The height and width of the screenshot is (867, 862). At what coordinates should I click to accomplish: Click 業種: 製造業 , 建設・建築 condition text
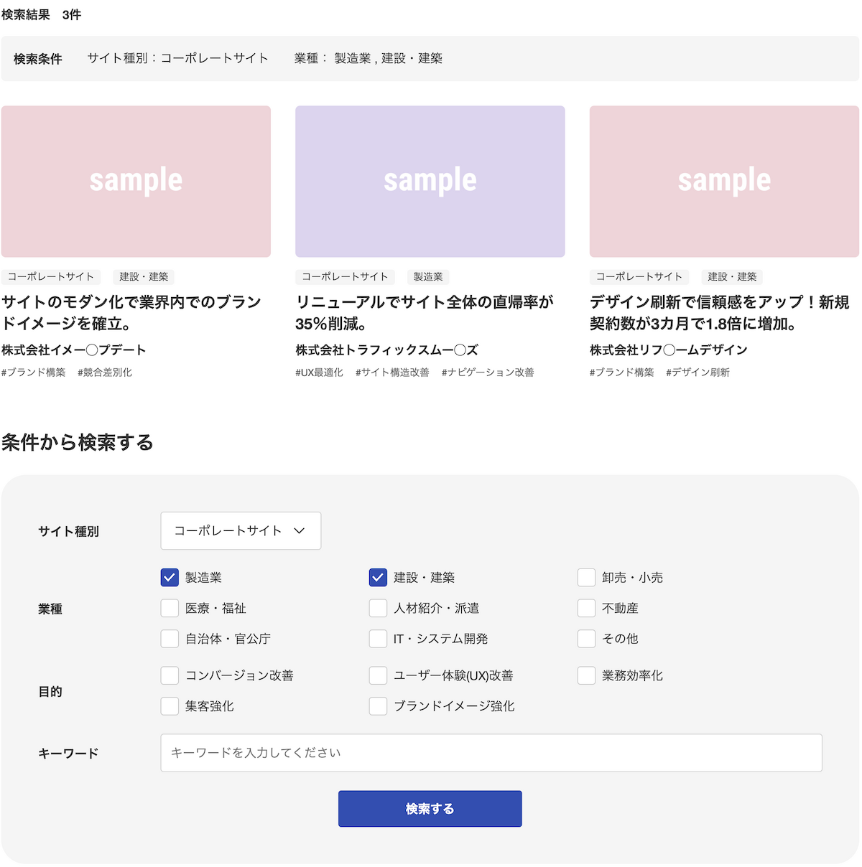pos(369,59)
